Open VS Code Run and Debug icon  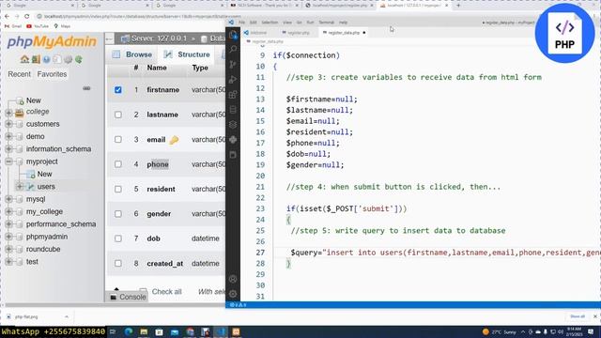pyautogui.click(x=233, y=79)
